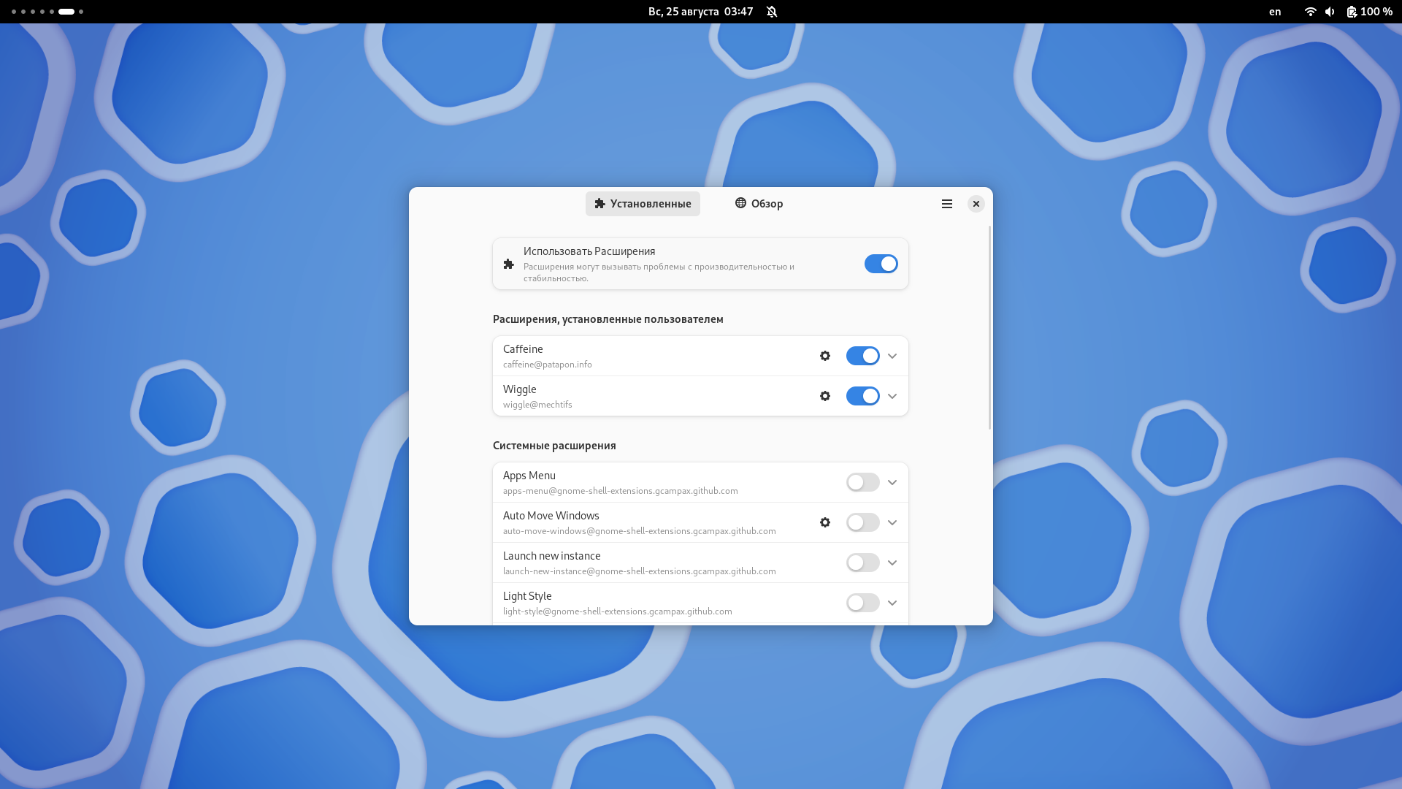Open the en keyboard layout menu
Screen dimensions: 1402x789
tap(1275, 12)
